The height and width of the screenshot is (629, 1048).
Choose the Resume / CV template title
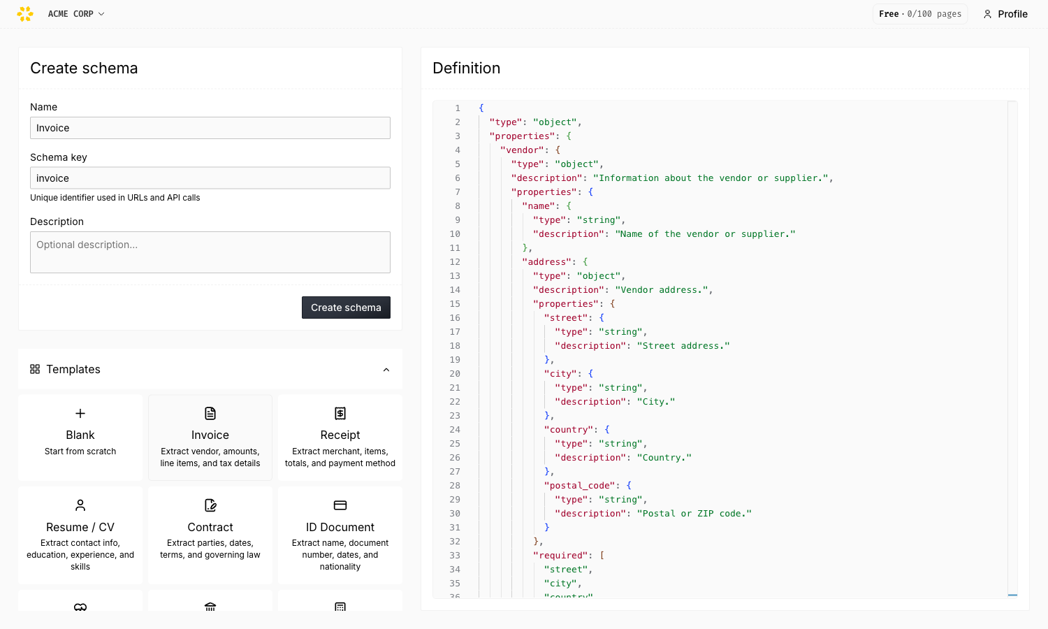(x=80, y=527)
